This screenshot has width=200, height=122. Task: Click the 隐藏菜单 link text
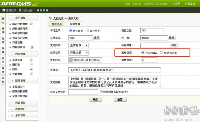pos(11,10)
